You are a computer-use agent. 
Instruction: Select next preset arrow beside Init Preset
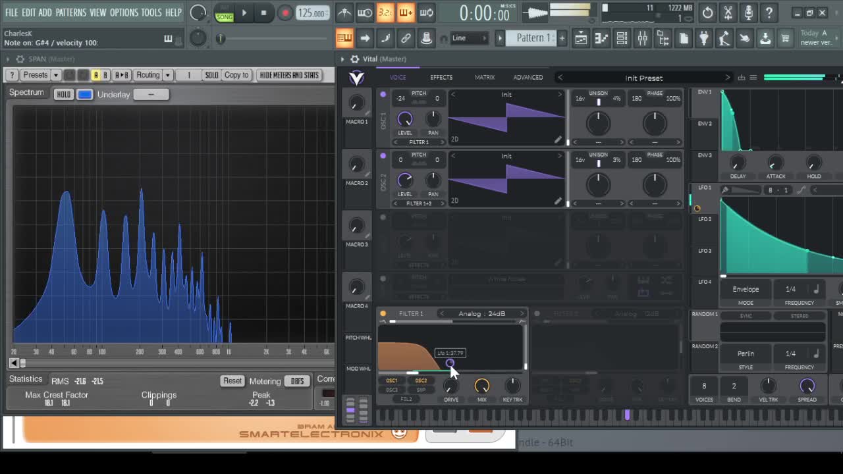click(728, 78)
